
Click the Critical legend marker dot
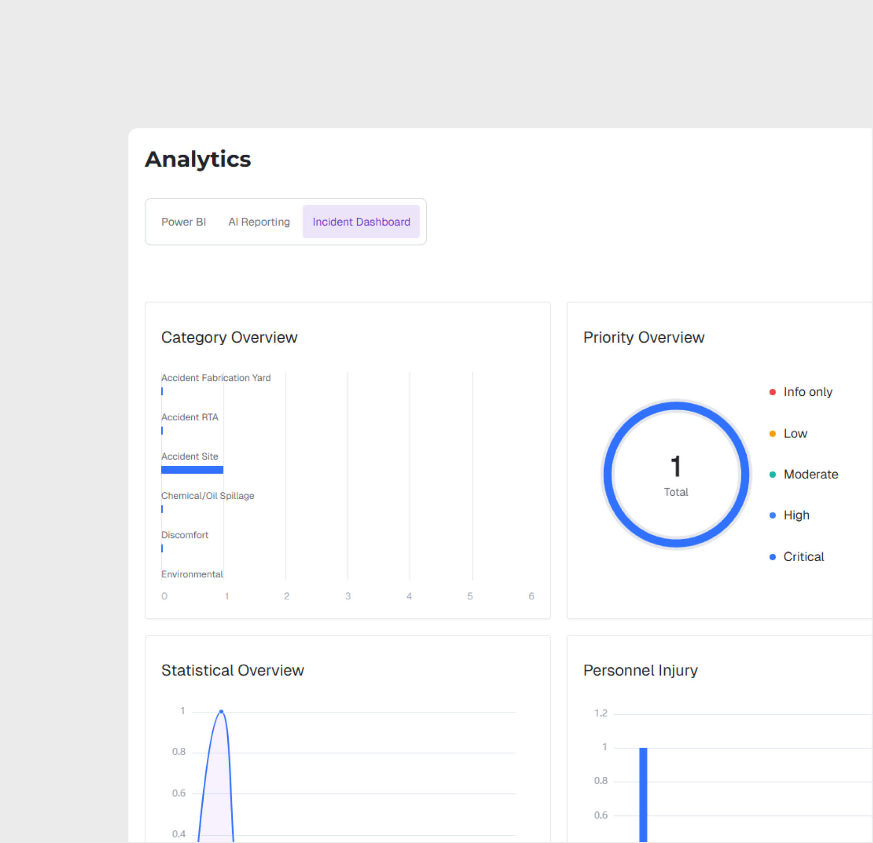773,557
